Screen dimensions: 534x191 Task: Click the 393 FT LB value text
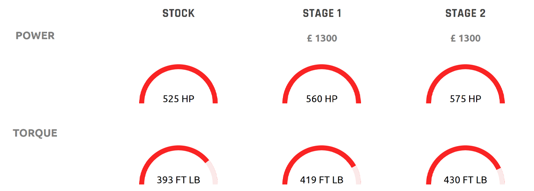click(x=179, y=180)
